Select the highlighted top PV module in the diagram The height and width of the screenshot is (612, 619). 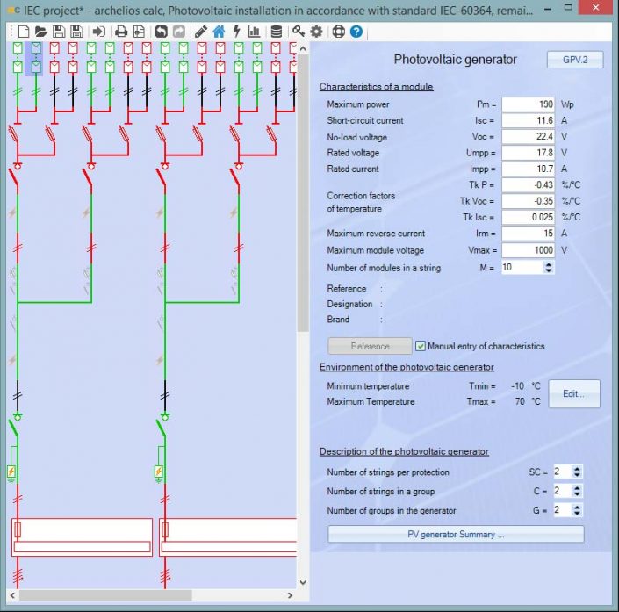(x=36, y=48)
